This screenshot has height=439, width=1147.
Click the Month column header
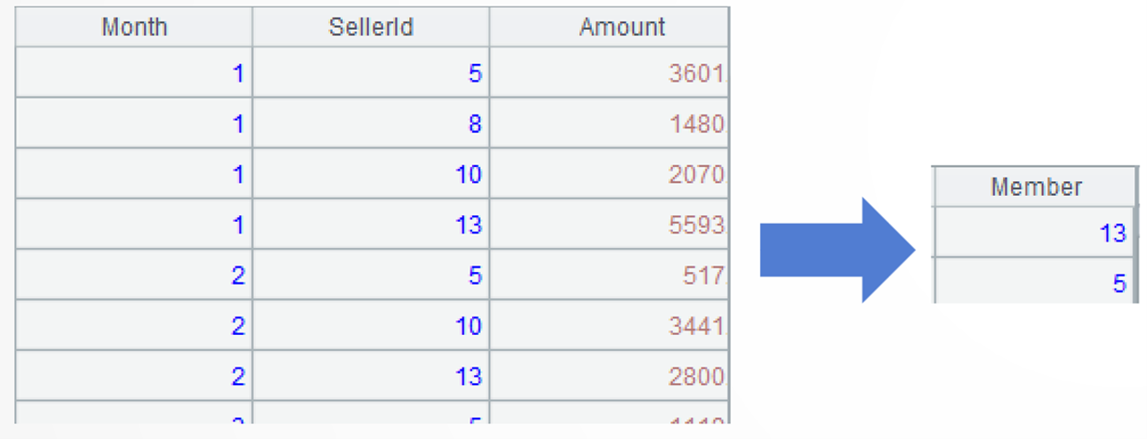134,27
